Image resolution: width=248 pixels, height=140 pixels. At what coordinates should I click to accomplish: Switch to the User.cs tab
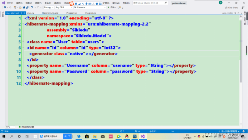point(30,13)
